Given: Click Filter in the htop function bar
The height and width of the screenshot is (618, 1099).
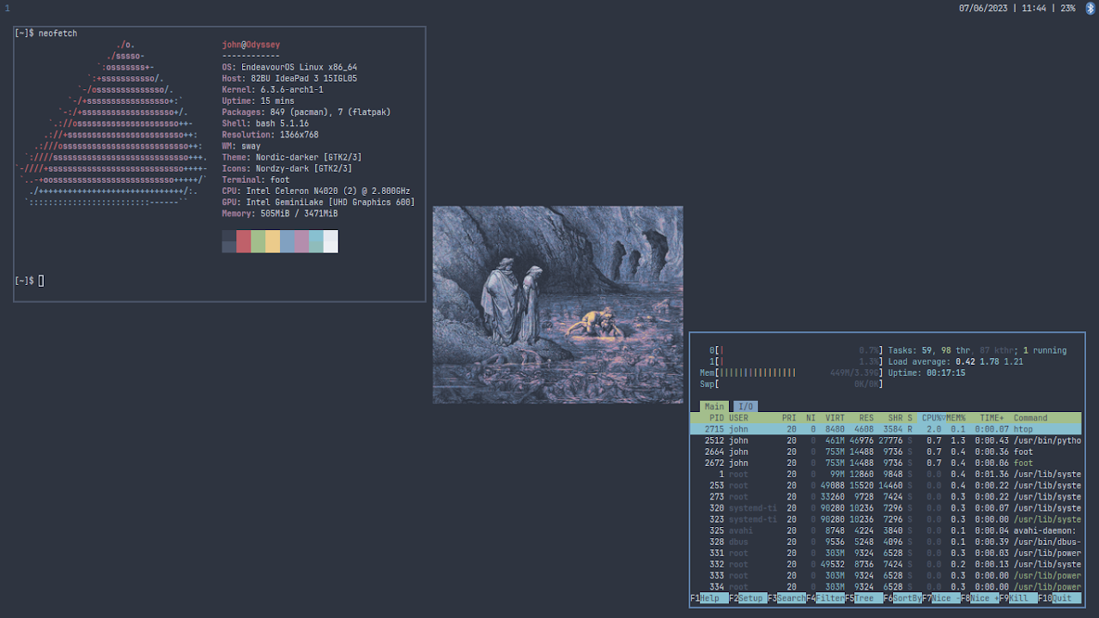Looking at the screenshot, I should click(829, 598).
